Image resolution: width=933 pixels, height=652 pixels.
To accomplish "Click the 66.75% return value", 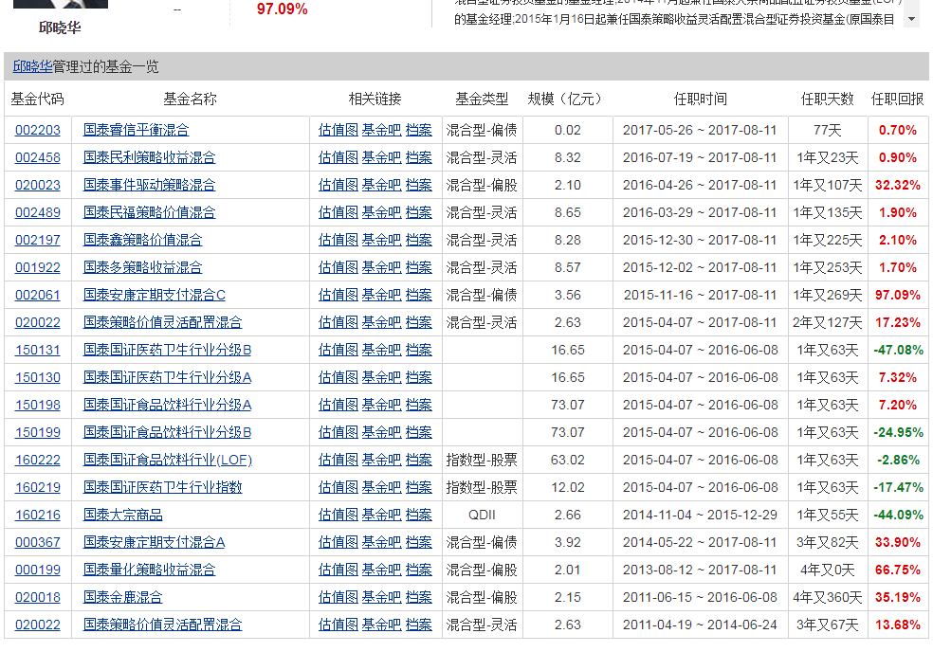I will pos(897,570).
